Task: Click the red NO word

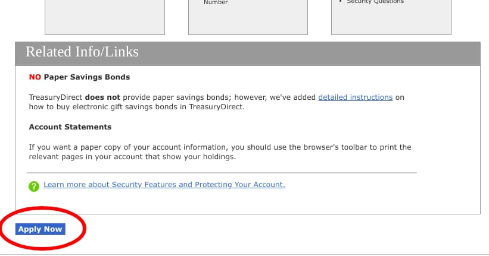Action: click(x=35, y=77)
